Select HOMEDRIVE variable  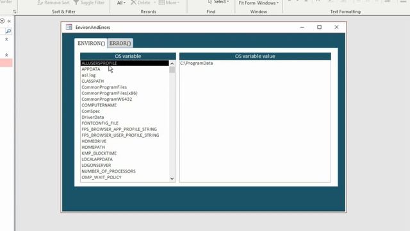coord(125,141)
